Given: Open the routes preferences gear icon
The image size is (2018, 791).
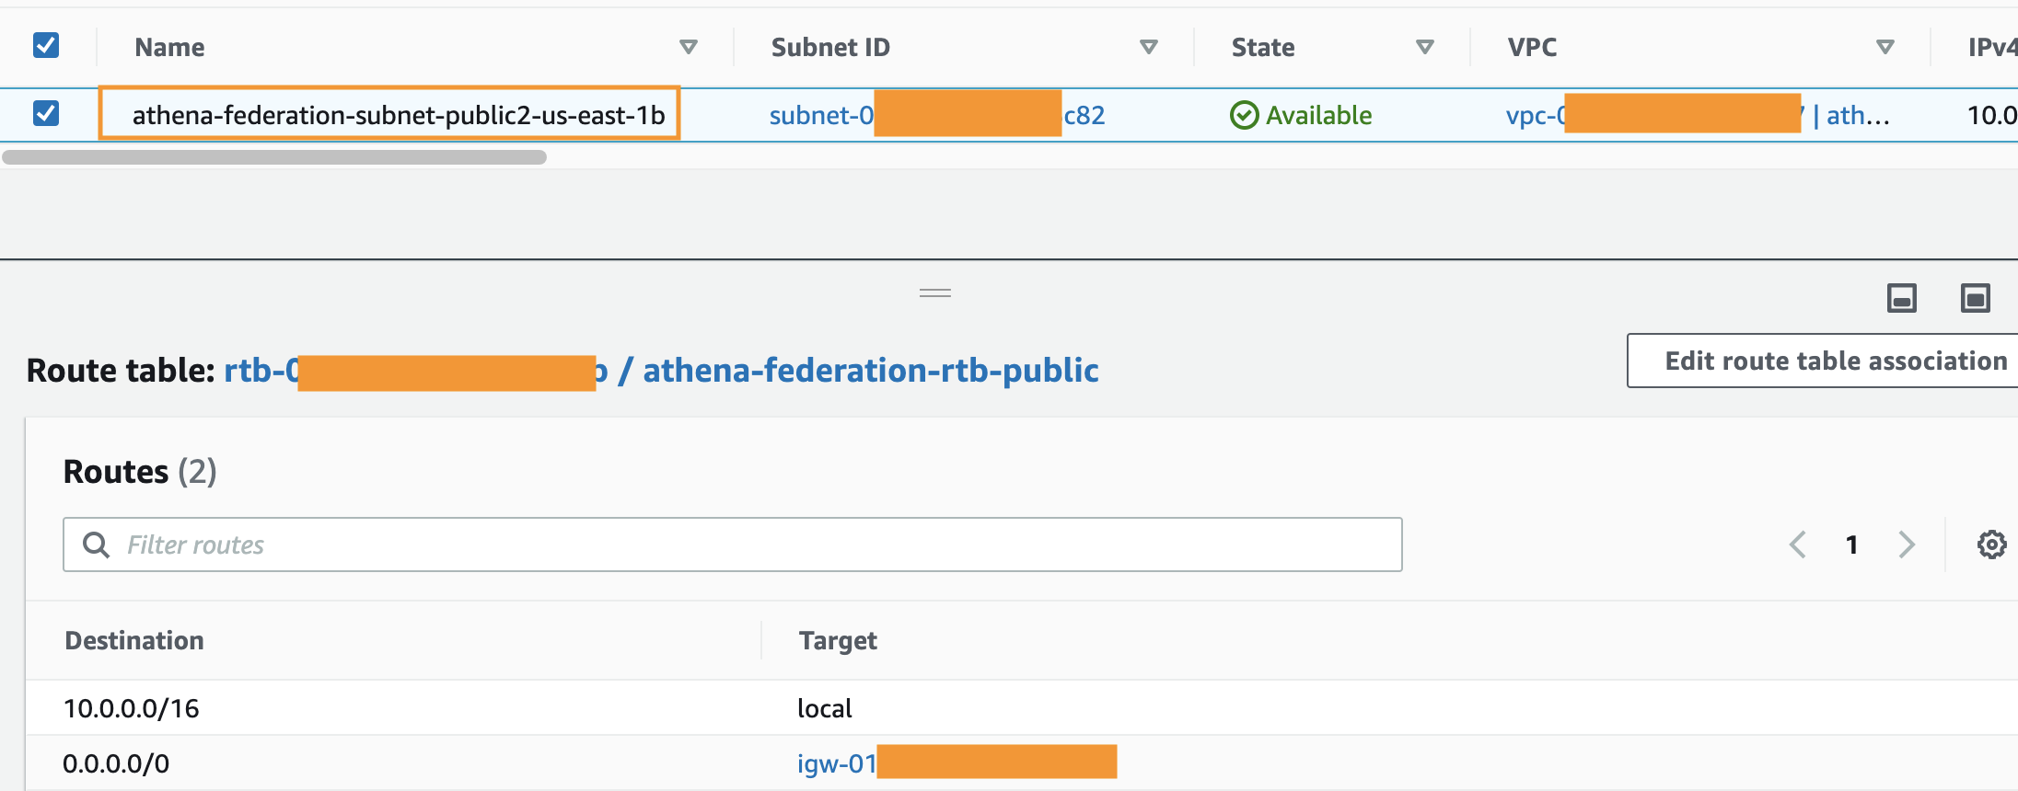Looking at the screenshot, I should coord(1991,545).
